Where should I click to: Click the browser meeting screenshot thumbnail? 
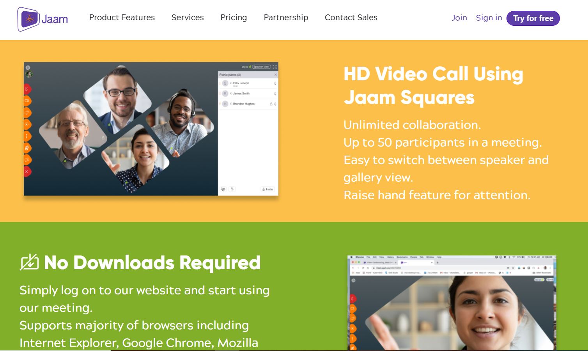[452, 303]
